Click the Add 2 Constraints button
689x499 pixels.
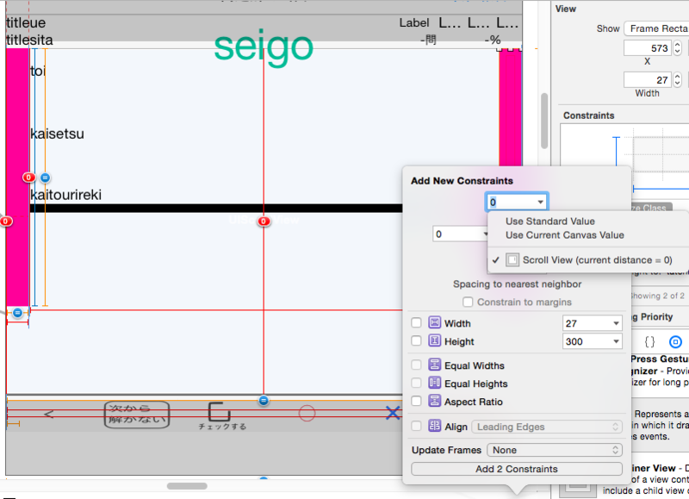coord(517,469)
